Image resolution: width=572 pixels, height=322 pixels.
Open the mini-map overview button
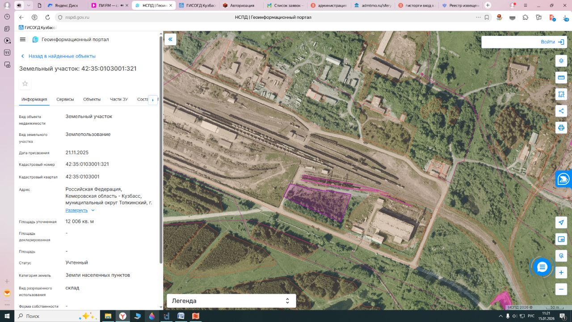[561, 239]
